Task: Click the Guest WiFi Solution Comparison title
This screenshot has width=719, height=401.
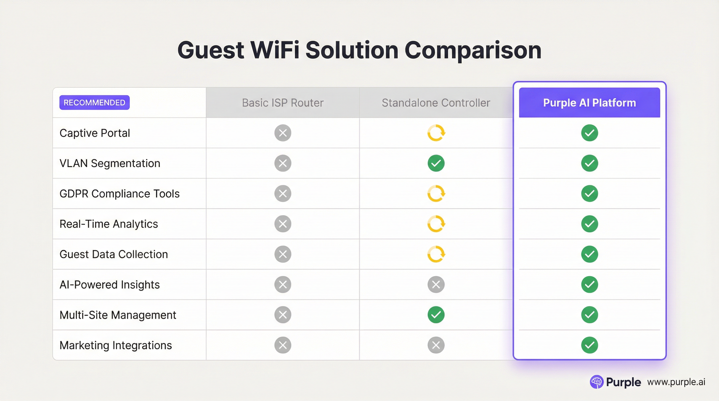Action: [x=359, y=50]
